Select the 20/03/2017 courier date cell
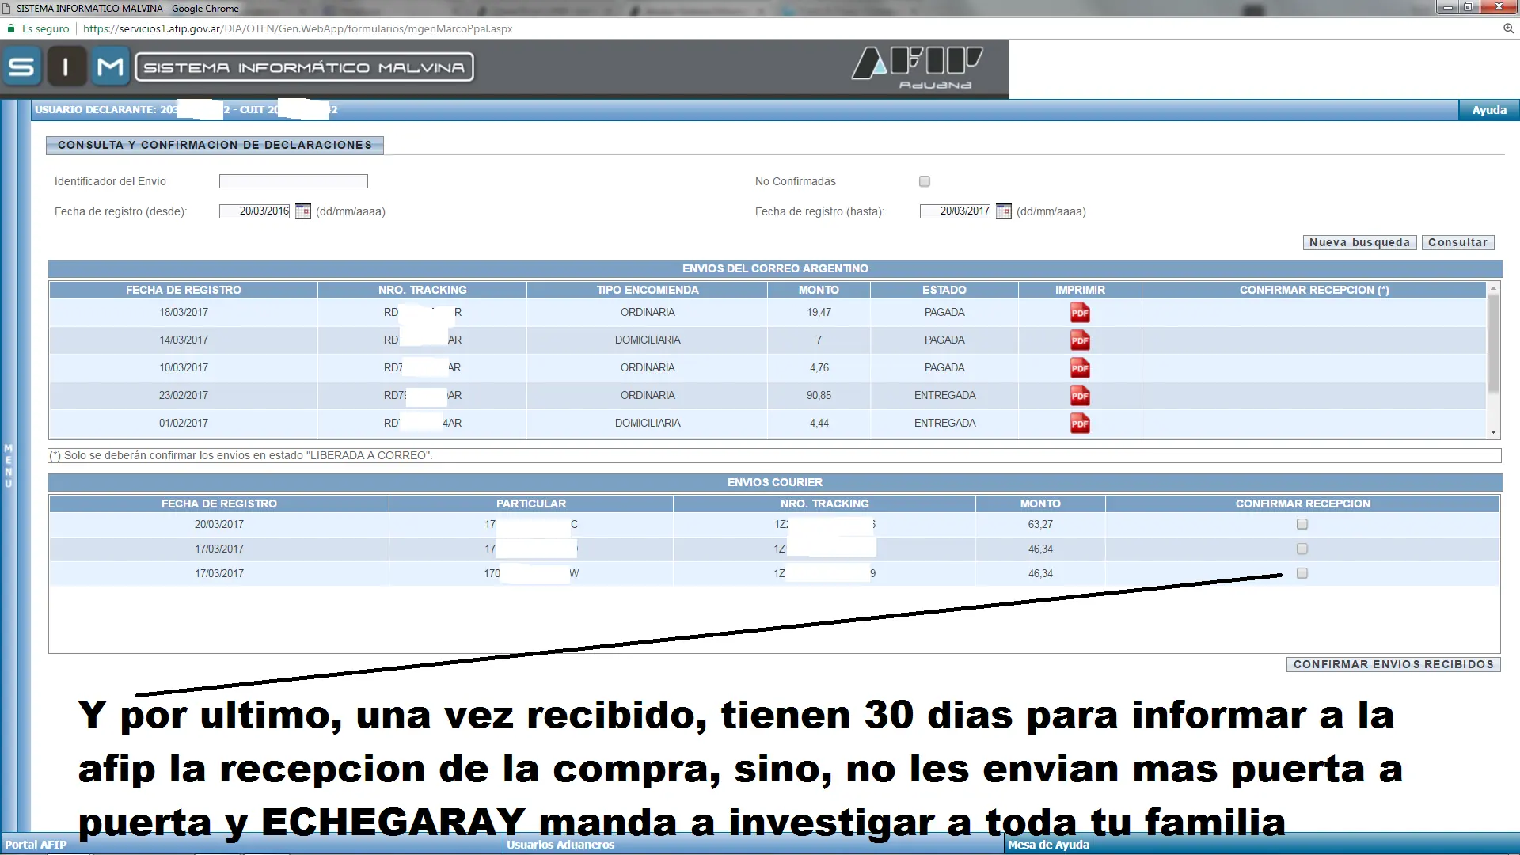The image size is (1520, 855). [x=219, y=524]
